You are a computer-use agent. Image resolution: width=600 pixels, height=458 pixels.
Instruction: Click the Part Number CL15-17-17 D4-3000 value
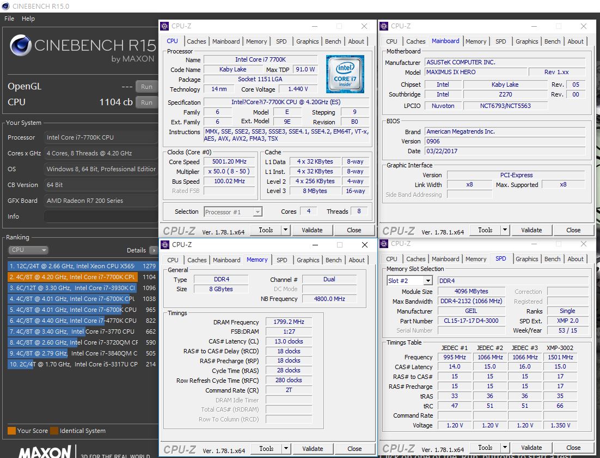471,321
